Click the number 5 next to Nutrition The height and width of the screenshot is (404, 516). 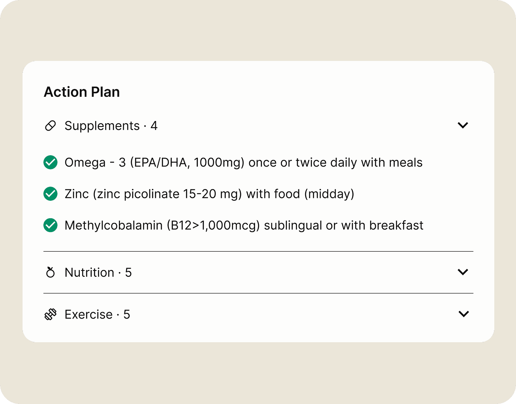128,273
